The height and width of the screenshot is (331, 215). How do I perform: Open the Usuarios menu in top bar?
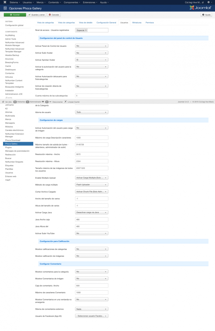tap(28, 2)
